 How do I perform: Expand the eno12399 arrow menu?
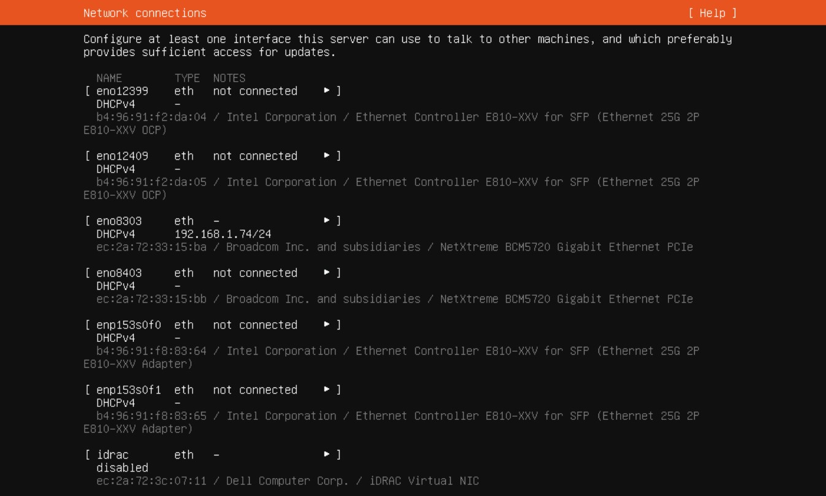(327, 91)
